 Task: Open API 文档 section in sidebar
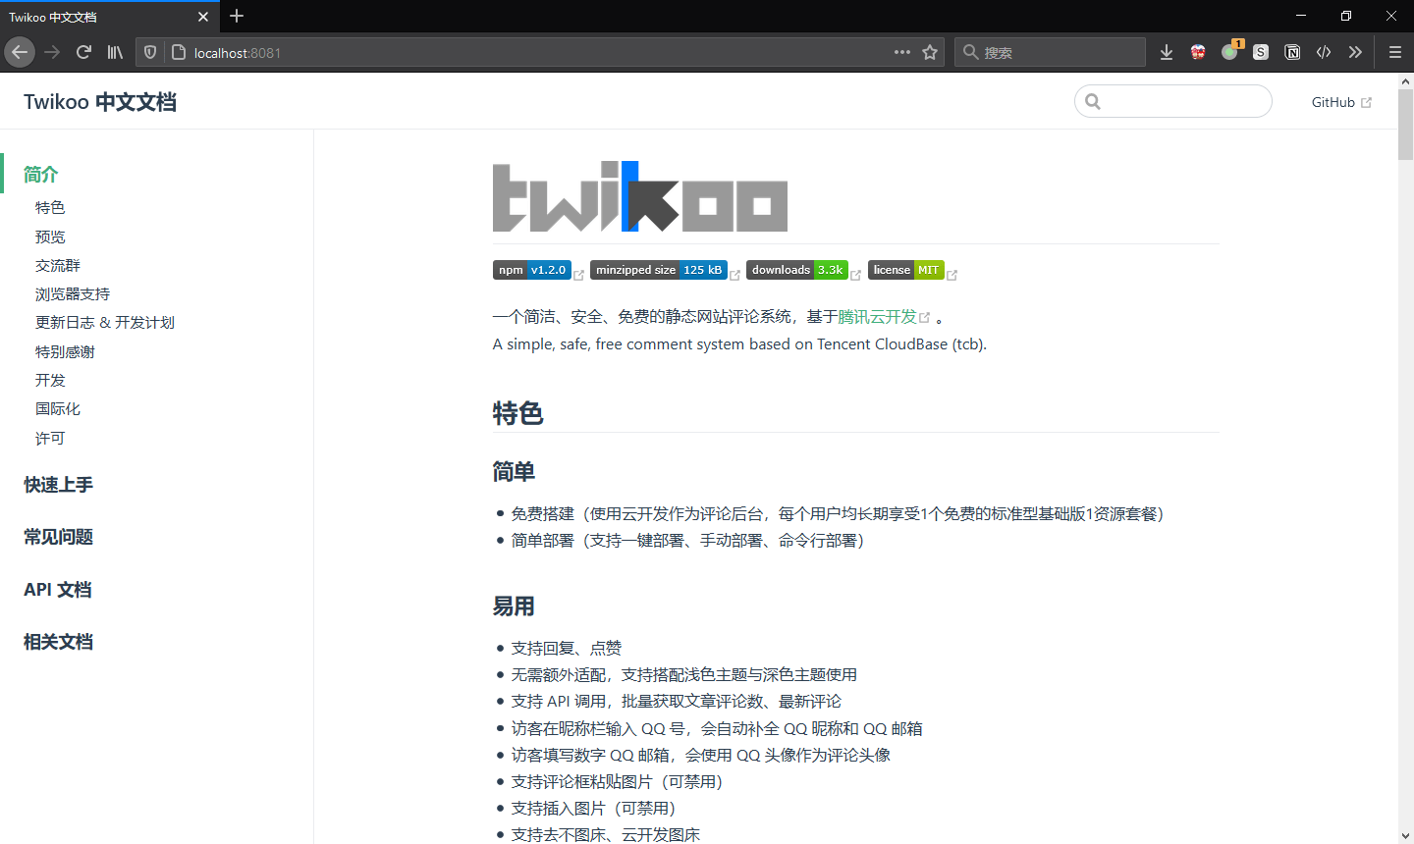pyautogui.click(x=58, y=590)
